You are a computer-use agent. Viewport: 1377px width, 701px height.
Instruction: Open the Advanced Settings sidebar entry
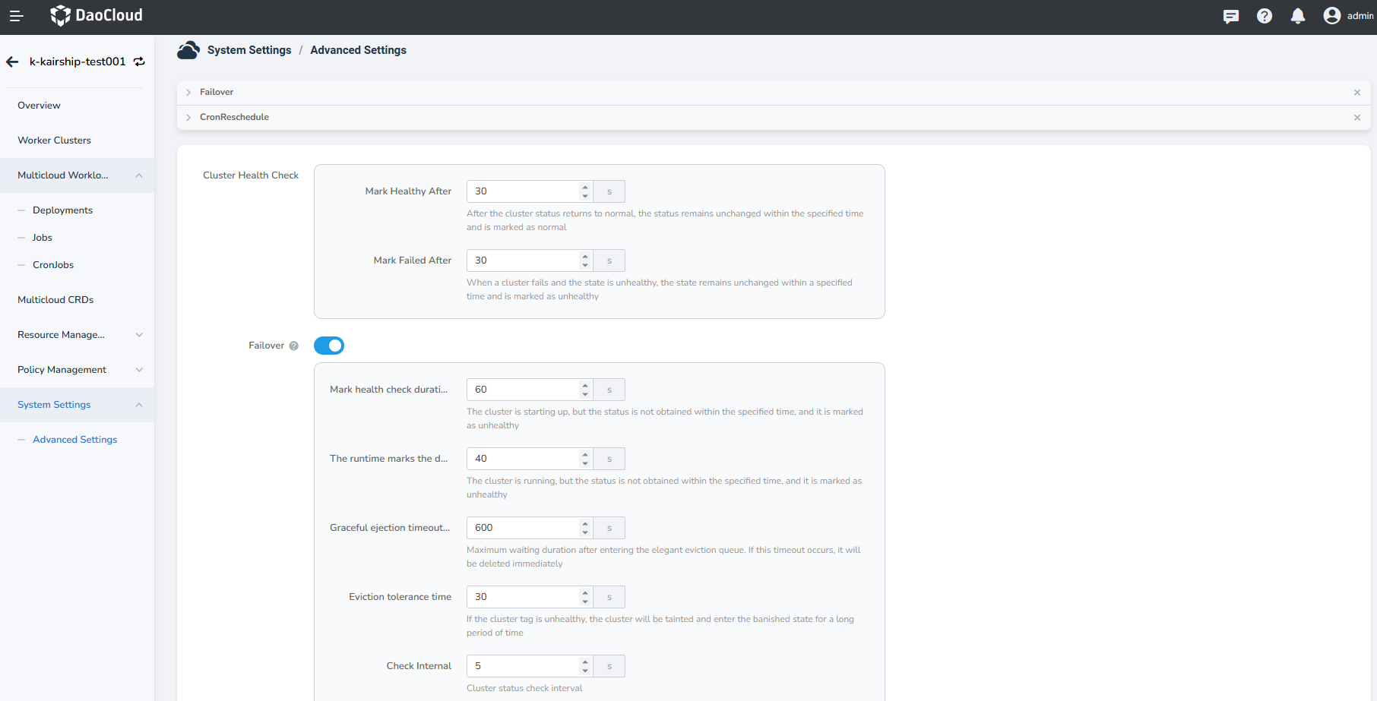(74, 439)
